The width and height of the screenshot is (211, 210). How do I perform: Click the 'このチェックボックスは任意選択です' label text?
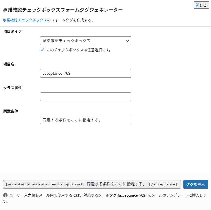78,50
